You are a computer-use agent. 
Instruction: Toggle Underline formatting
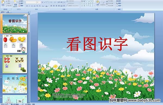point(32,6)
